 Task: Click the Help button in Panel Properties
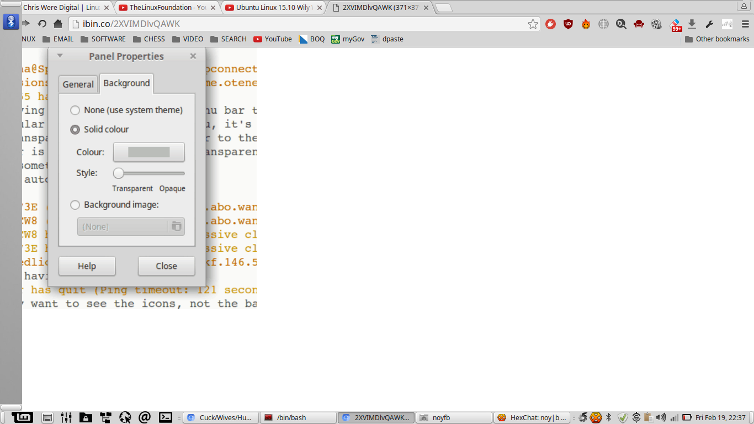point(87,266)
